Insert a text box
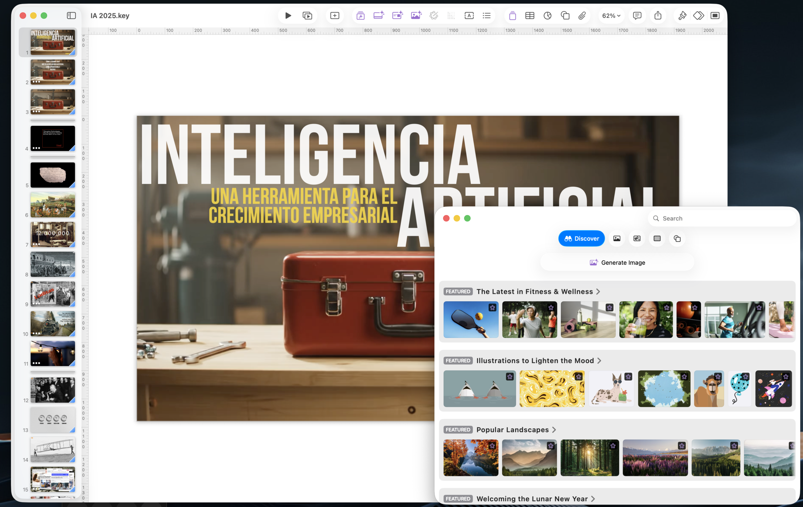 (x=469, y=16)
